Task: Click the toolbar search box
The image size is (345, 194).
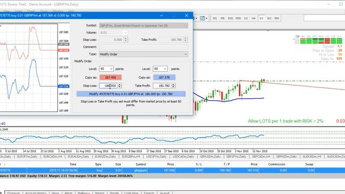Action: pos(325,18)
